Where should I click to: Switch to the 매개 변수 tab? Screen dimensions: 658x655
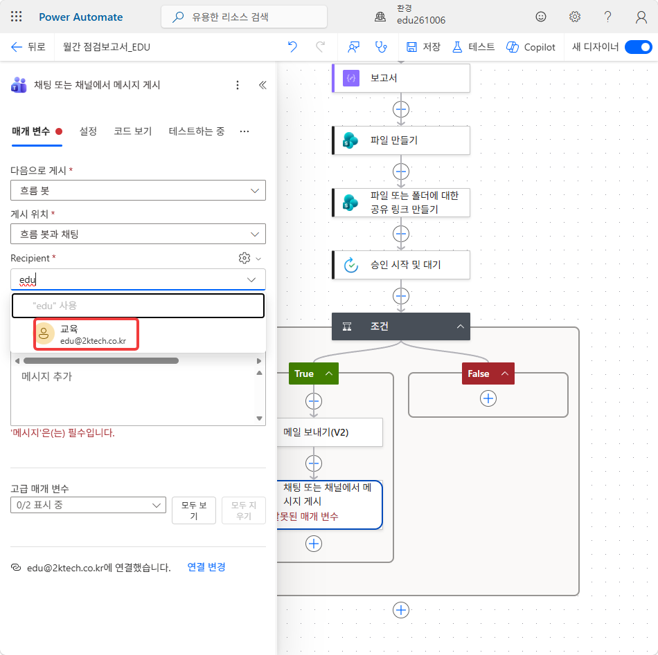[37, 131]
